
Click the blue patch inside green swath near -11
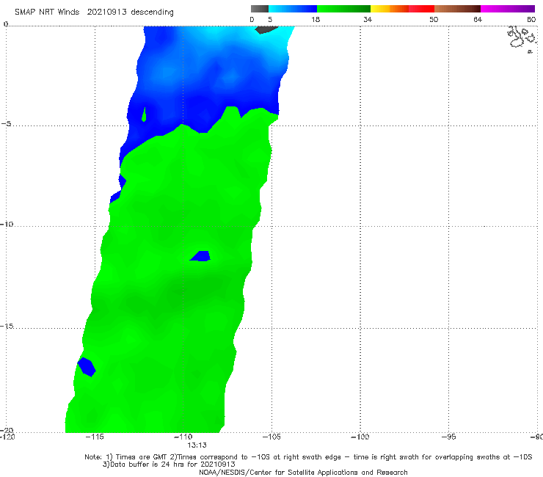point(200,256)
